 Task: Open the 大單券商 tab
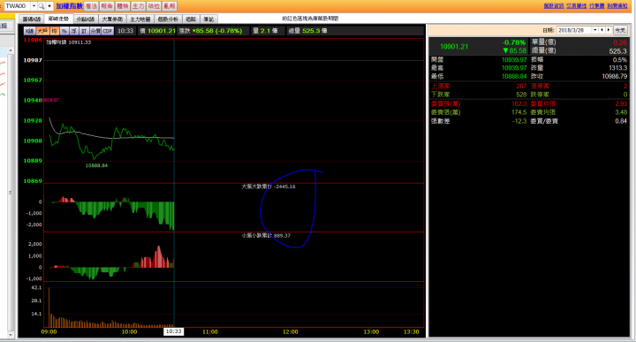[112, 19]
